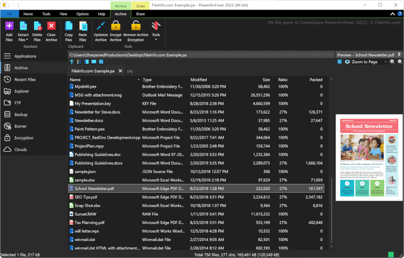Click the Paste Files clipboard icon

(83, 27)
